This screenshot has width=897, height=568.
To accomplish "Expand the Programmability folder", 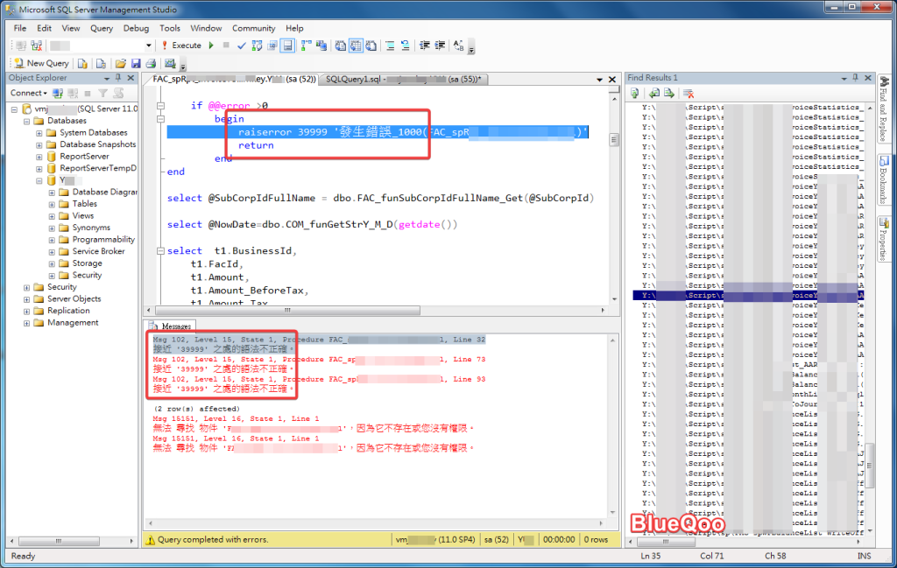I will tap(52, 240).
